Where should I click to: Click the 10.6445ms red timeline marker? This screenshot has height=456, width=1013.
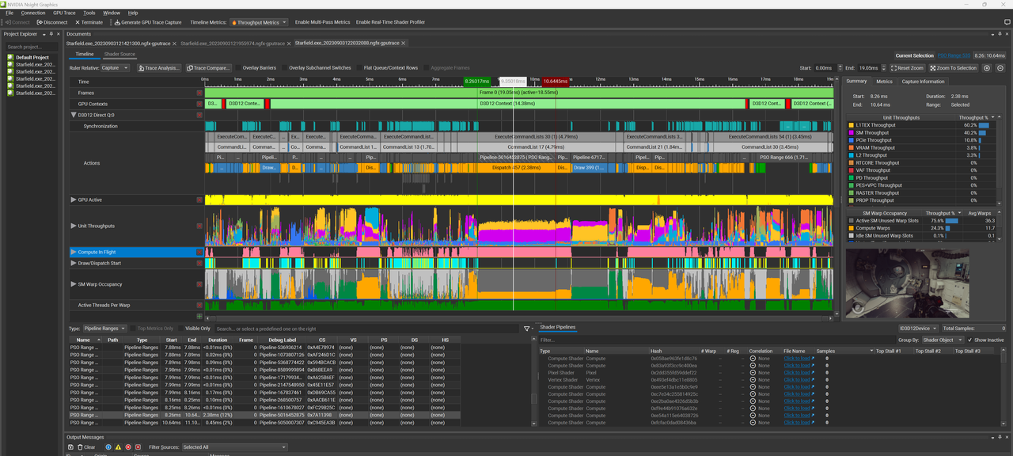tap(555, 81)
